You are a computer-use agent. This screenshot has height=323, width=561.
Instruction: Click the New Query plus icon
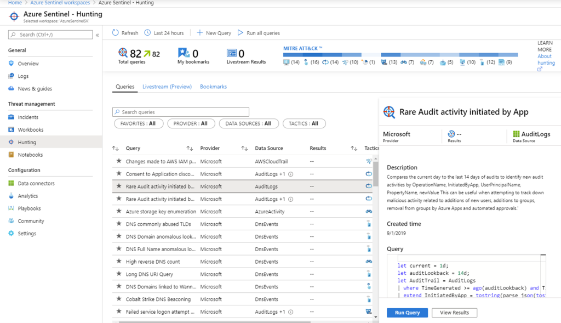199,32
